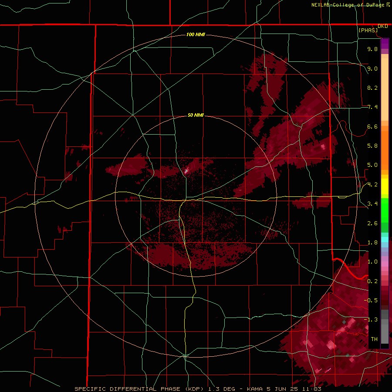Screen dimensions: 392x392
Task: Click the -0.5 scale value
Action: tap(371, 301)
